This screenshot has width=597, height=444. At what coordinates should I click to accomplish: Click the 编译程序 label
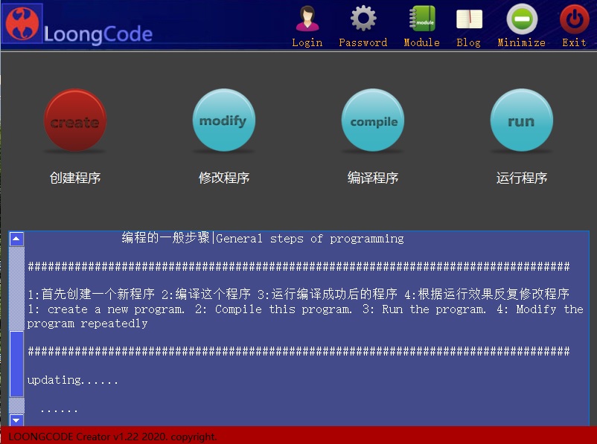[x=373, y=178]
